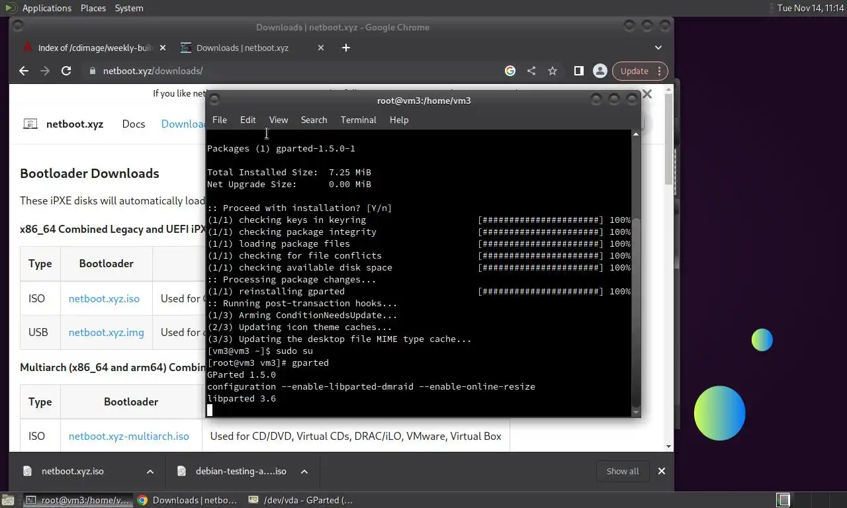The image size is (847, 508).
Task: Click the Chrome page scrollbar
Action: click(x=669, y=139)
